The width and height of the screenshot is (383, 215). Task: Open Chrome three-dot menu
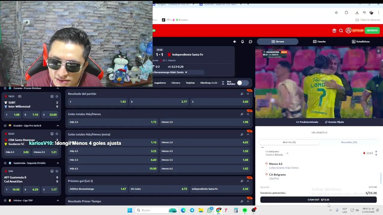point(379,13)
